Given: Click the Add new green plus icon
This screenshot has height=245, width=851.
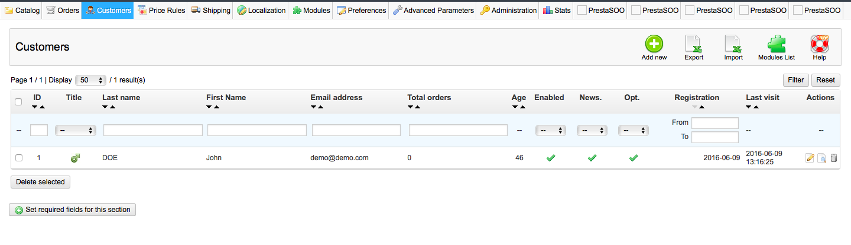Looking at the screenshot, I should coord(654,44).
